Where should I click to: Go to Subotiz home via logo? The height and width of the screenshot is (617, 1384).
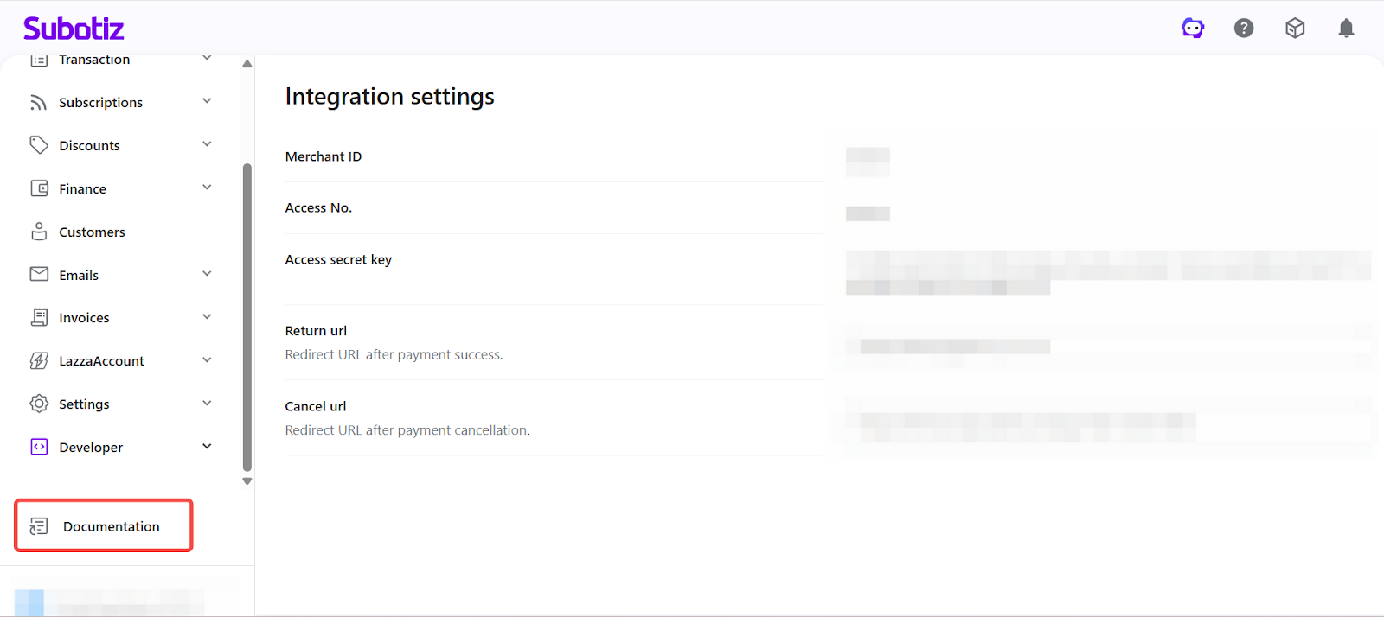pos(74,29)
